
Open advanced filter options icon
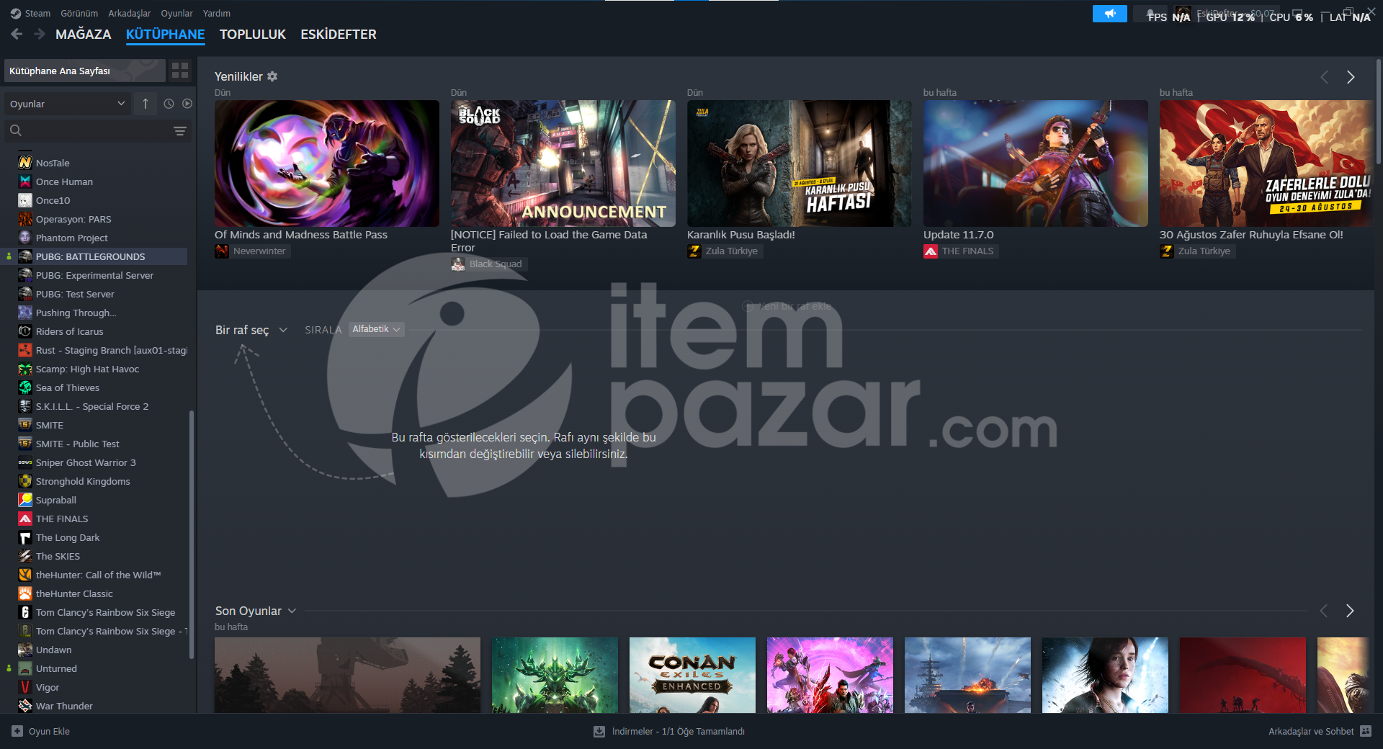click(180, 131)
